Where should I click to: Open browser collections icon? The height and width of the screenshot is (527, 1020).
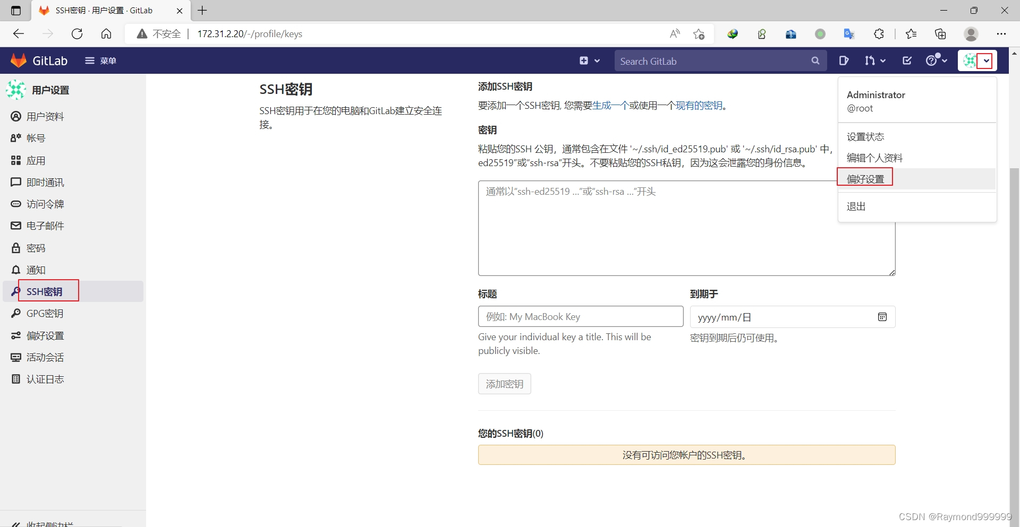click(940, 34)
